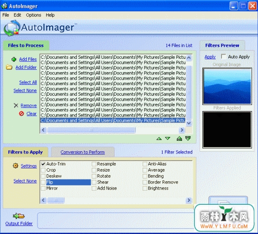Click filters list scroll left arrow
The width and height of the screenshot is (258, 234).
click(x=44, y=200)
